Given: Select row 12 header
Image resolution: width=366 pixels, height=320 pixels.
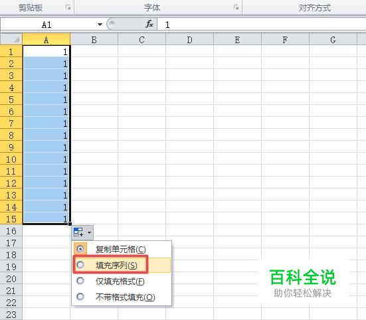Looking at the screenshot, I should coord(11,183).
